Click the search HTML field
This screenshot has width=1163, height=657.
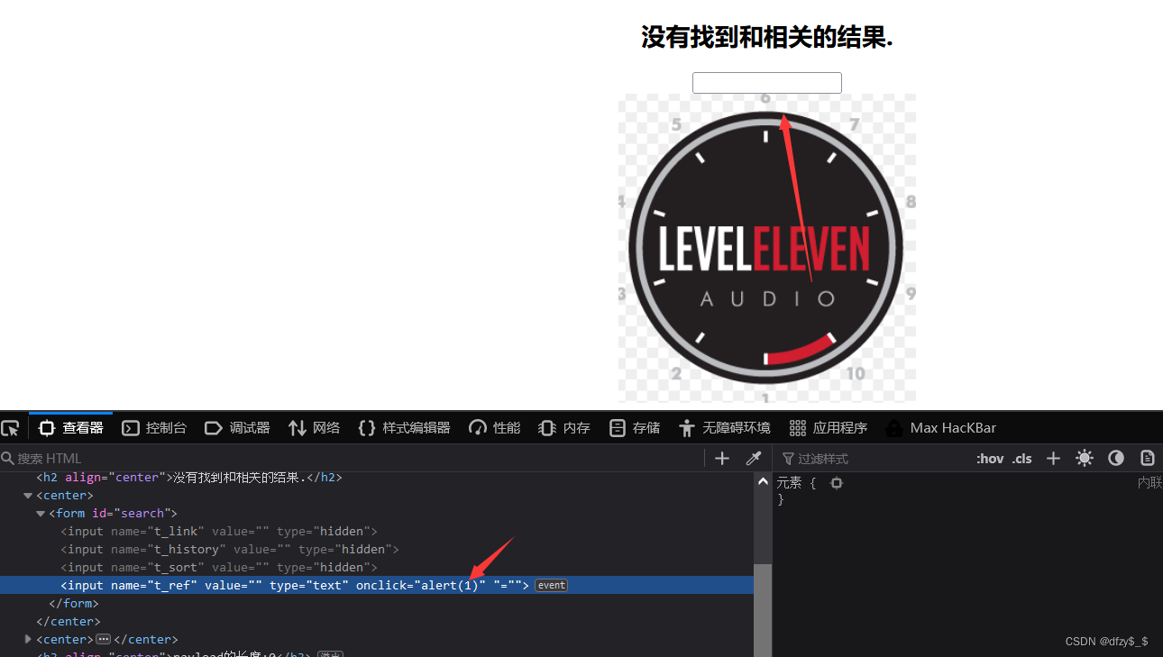pos(352,459)
